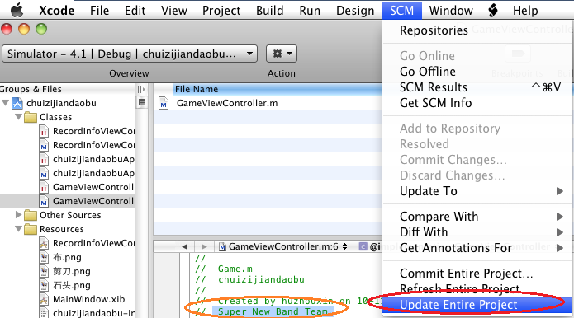Screen dimensions: 574x318
Task: Collapse the Classes group
Action: (x=18, y=117)
